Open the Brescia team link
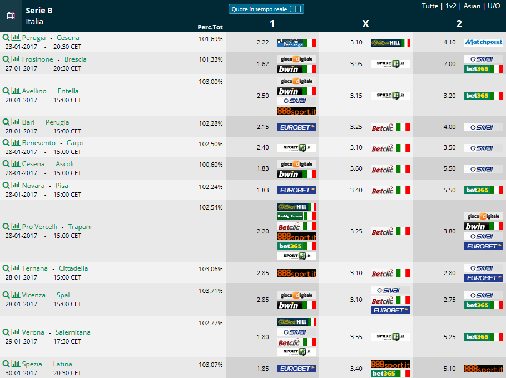This screenshot has width=506, height=378. tap(75, 59)
